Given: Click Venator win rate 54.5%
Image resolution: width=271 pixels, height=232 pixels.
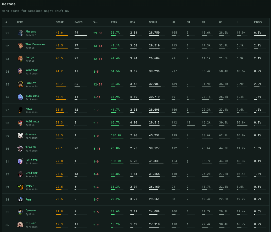Looking at the screenshot, I should click(115, 71).
